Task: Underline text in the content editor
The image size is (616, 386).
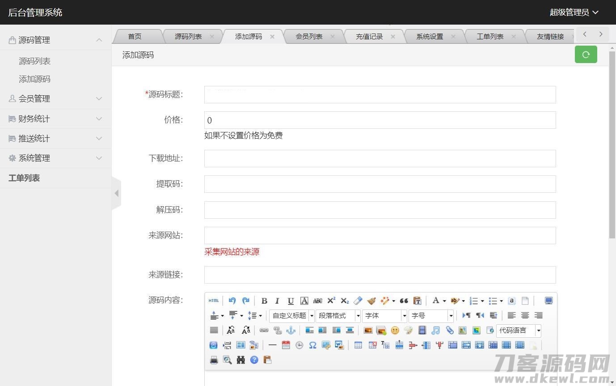Action: click(x=291, y=301)
